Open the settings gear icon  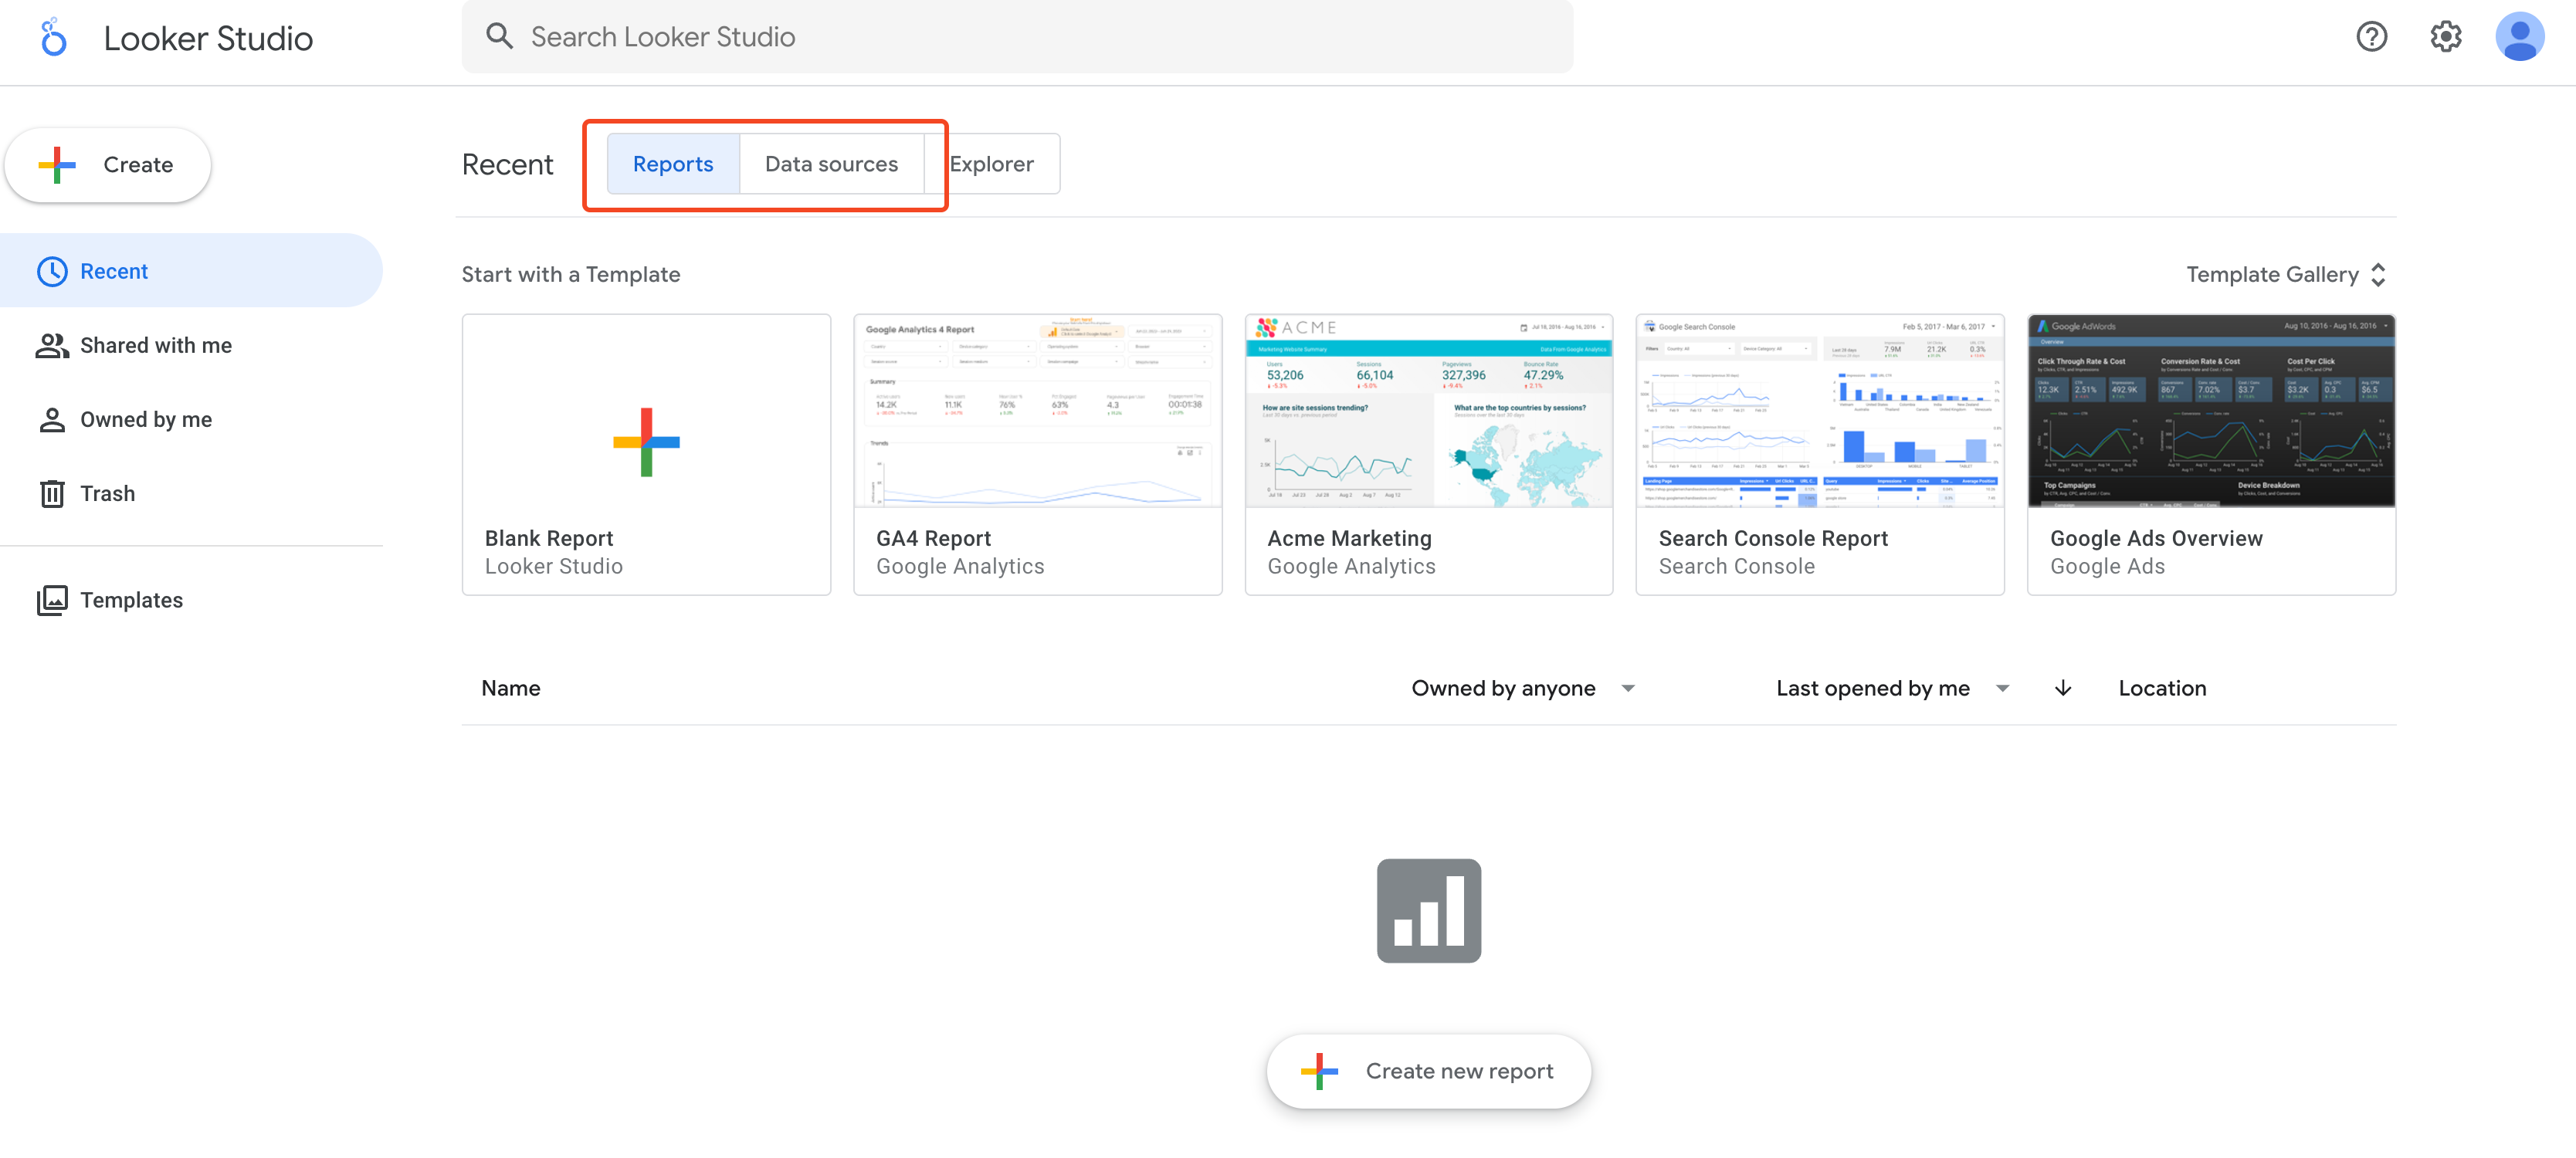[2446, 36]
